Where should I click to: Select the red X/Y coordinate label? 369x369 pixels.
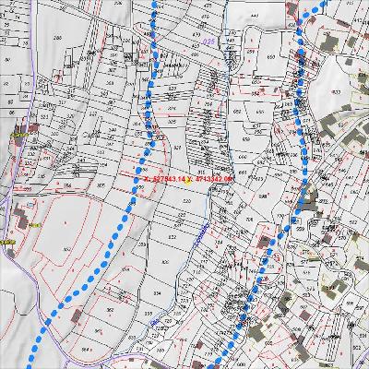coord(188,179)
